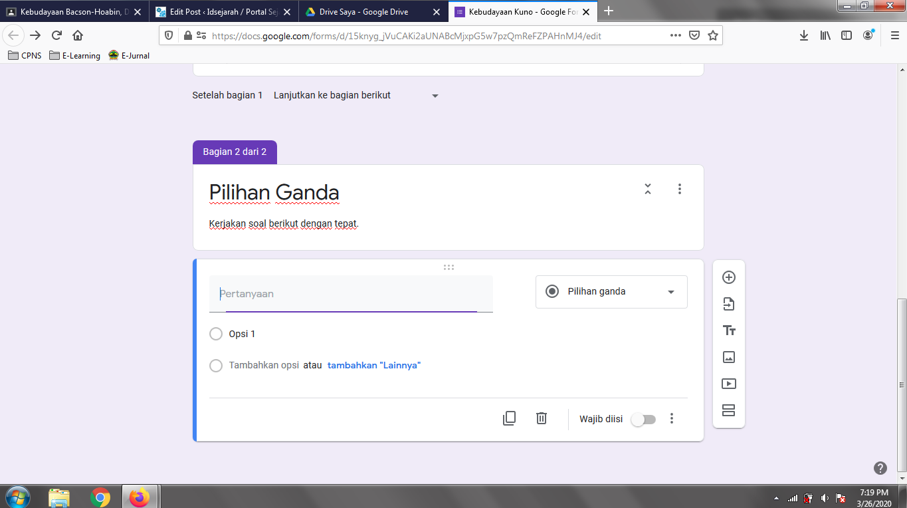Image resolution: width=907 pixels, height=508 pixels.
Task: Open Firefox downloads in the toolbar
Action: (x=804, y=35)
